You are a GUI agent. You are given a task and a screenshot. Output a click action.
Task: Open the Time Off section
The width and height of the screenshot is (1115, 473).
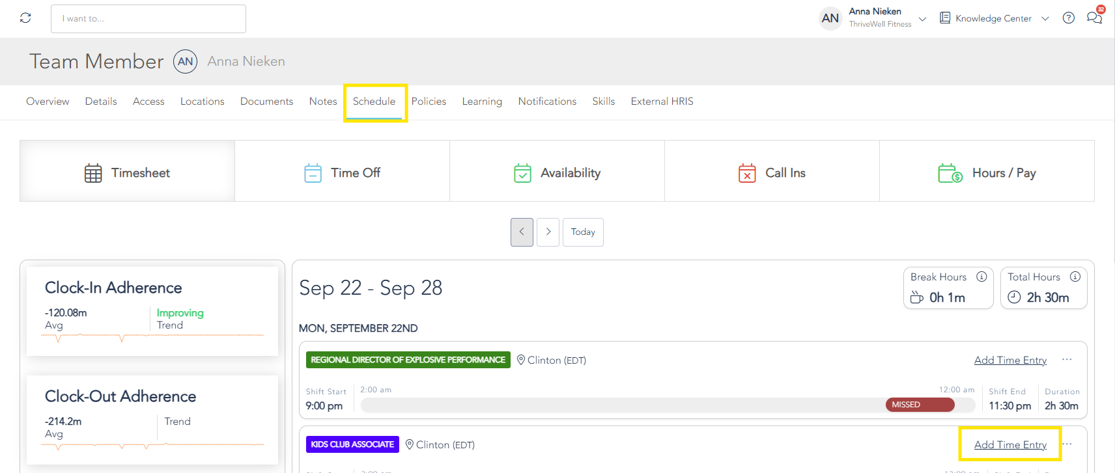point(342,172)
